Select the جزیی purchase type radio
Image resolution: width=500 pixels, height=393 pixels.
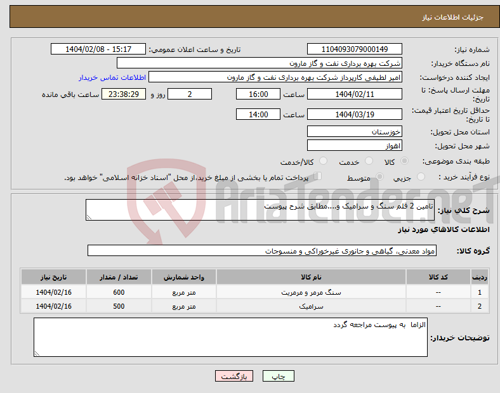pos(421,176)
